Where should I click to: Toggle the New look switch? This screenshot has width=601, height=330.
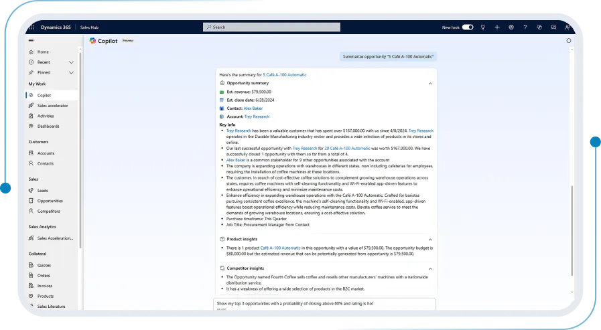(468, 27)
